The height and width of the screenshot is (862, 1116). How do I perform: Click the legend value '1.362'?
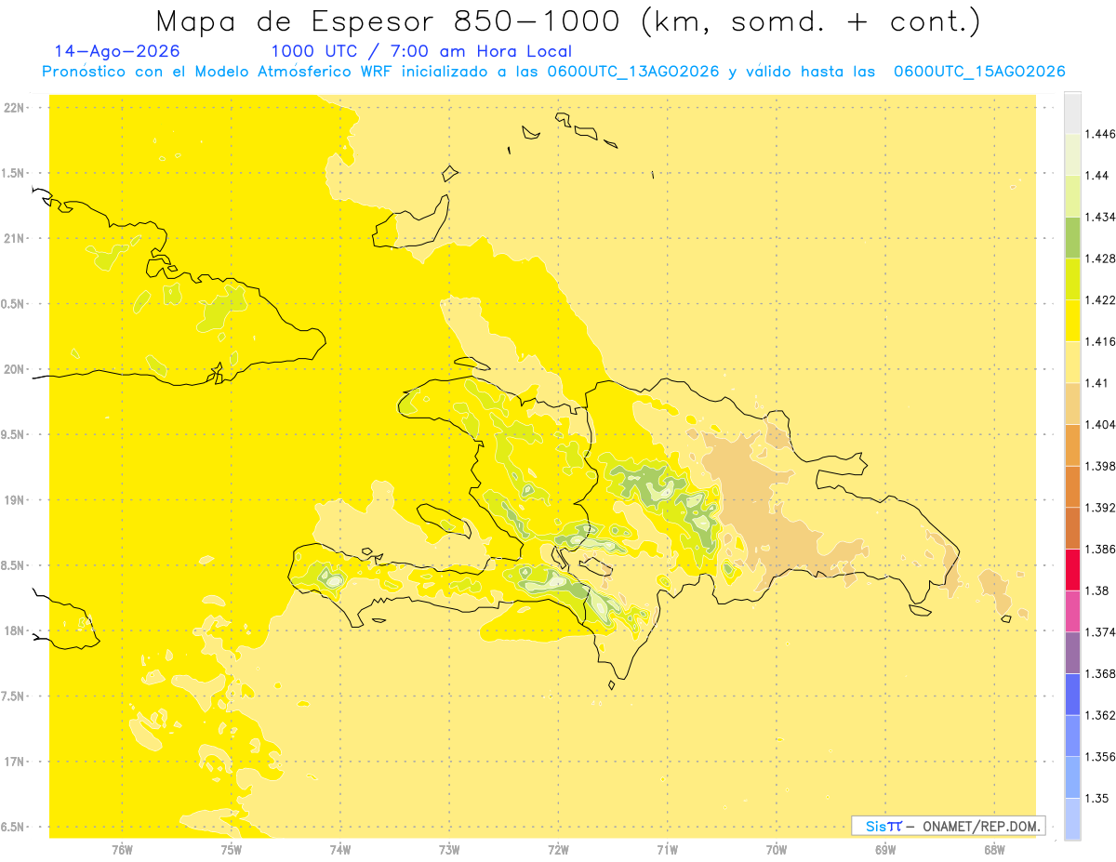(x=1100, y=716)
